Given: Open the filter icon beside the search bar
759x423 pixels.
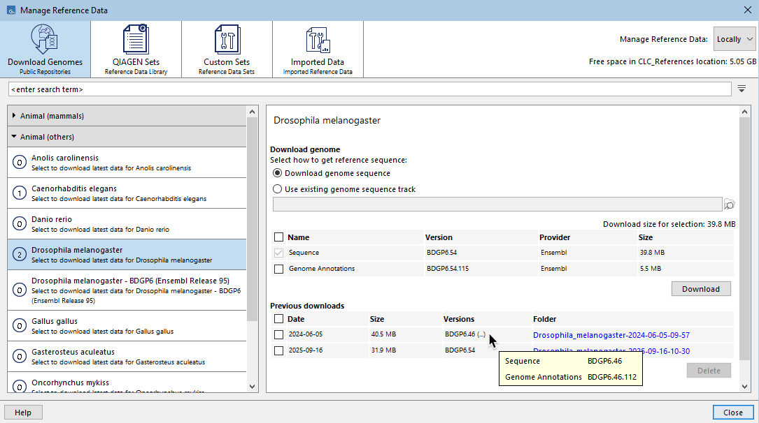Looking at the screenshot, I should tap(743, 89).
